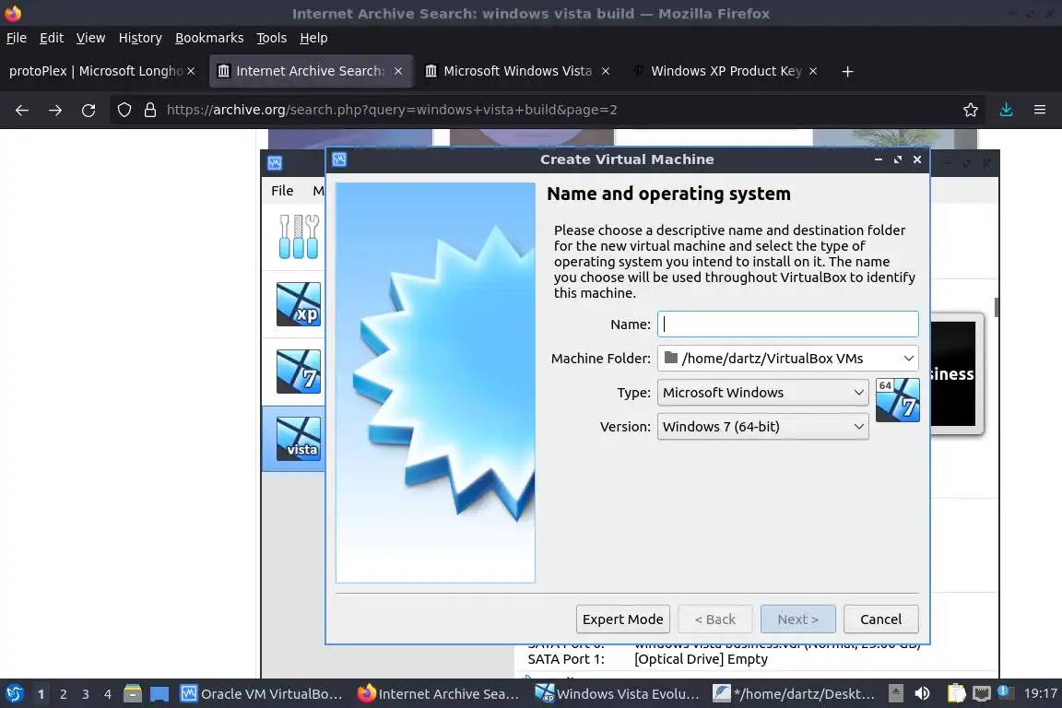1062x708 pixels.
Task: Go back to the previous page in Firefox
Action: (22, 110)
